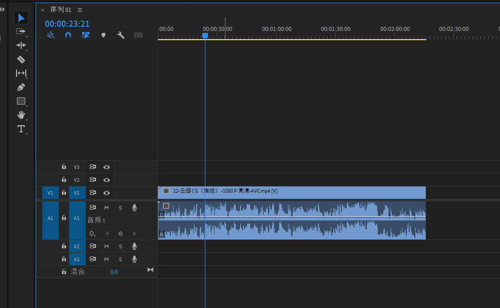This screenshot has width=500, height=308.
Task: Toggle the lock on track V2
Action: [x=64, y=180]
